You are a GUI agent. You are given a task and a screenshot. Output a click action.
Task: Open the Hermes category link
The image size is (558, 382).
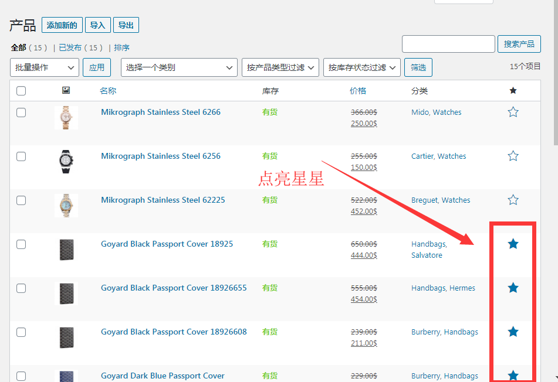[x=462, y=288]
